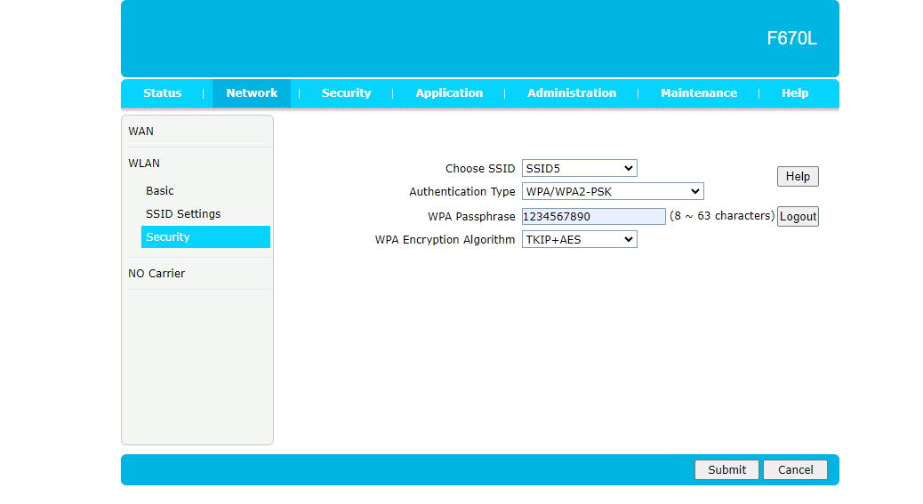Expand the Choose SSID dropdown
923x504 pixels.
[579, 168]
